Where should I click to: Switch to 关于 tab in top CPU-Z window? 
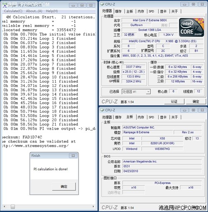174,11
